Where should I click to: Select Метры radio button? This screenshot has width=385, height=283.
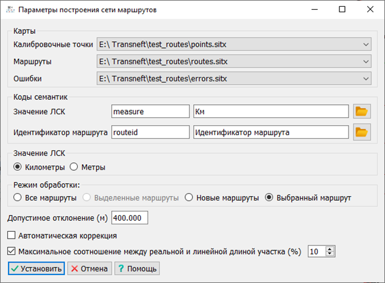[74, 167]
